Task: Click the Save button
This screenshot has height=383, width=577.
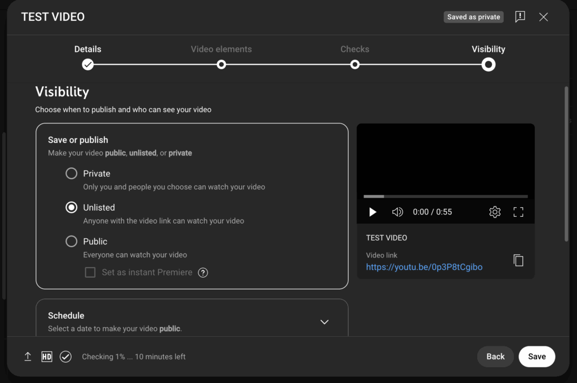Action: coord(537,357)
